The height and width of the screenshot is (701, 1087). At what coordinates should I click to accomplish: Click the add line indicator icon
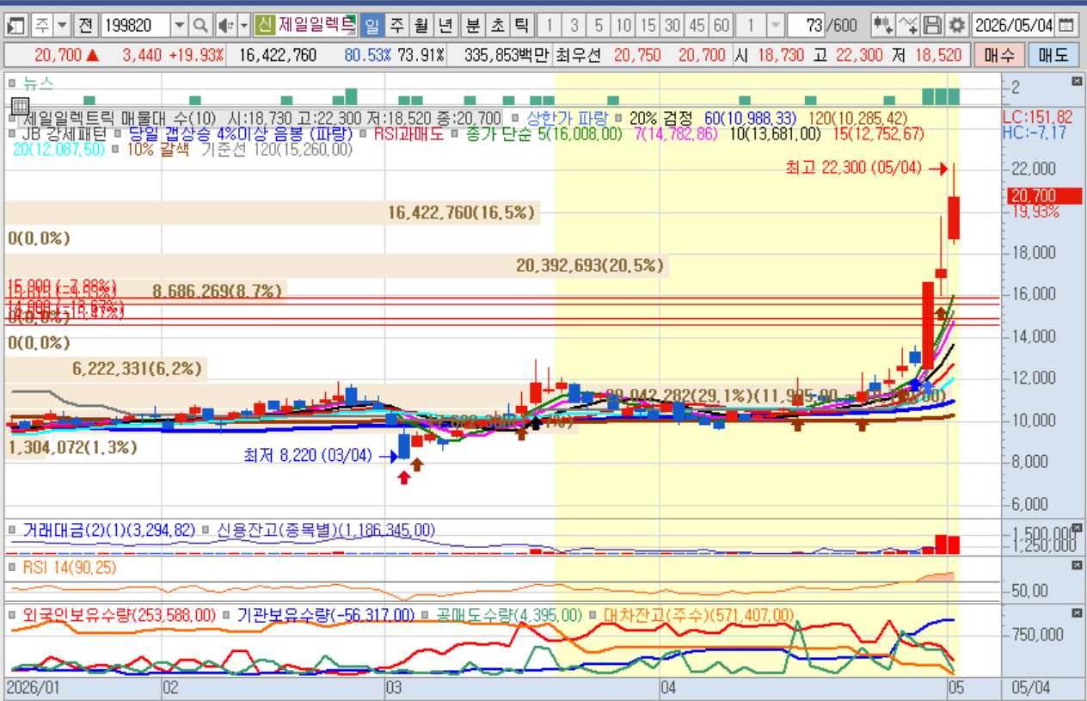click(907, 25)
